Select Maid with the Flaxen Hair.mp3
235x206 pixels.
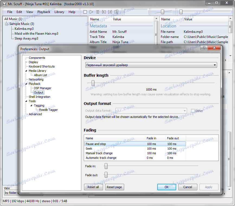pos(36,34)
